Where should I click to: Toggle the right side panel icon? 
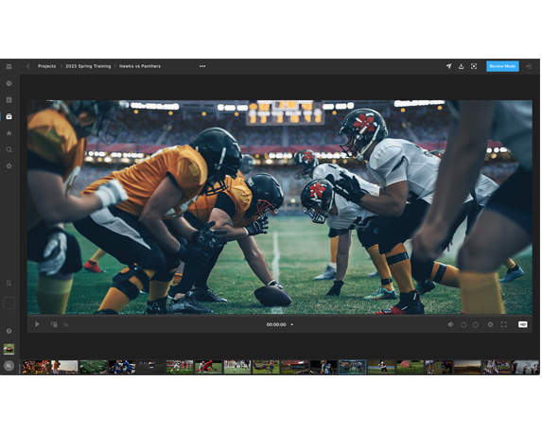529,66
